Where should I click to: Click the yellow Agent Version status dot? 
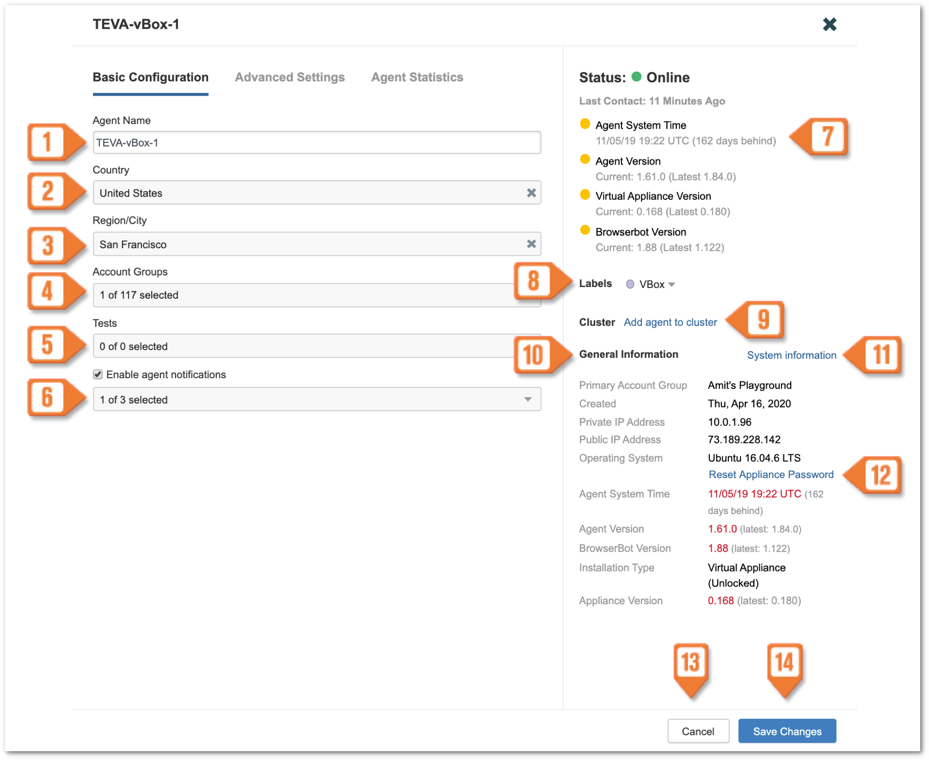(585, 159)
